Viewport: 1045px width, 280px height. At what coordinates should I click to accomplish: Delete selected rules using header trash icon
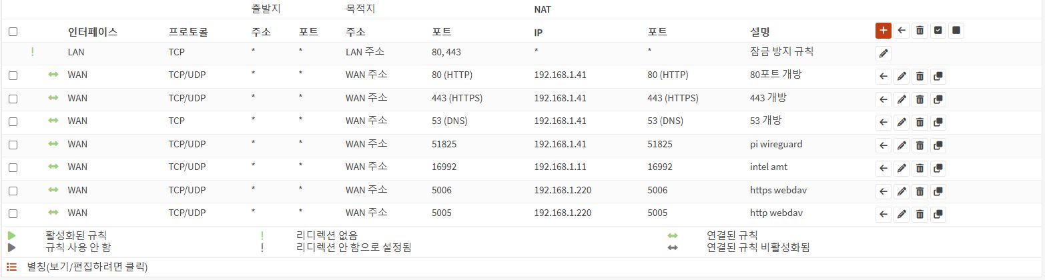pos(920,31)
